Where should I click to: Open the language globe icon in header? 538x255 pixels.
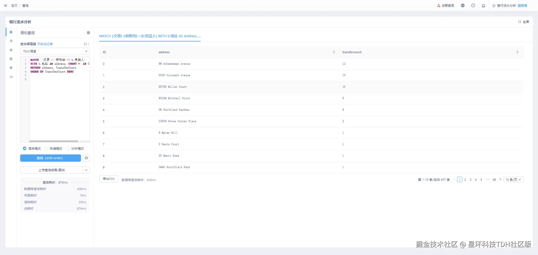point(463,6)
